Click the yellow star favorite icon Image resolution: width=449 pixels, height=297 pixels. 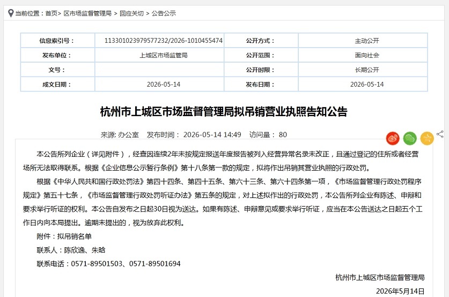tap(427, 139)
